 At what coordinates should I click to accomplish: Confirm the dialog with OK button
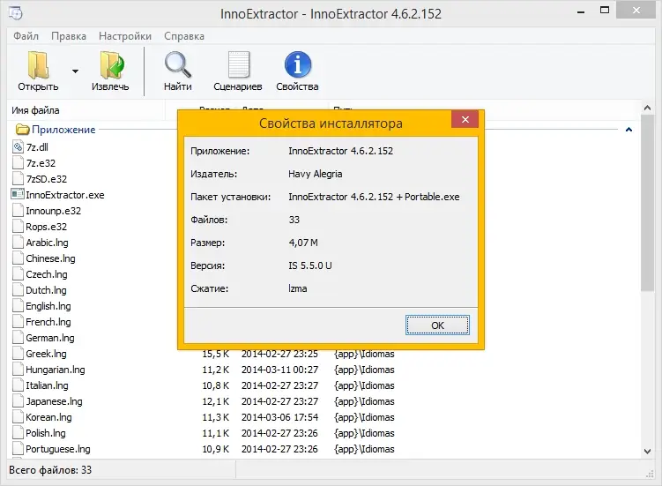tap(437, 325)
